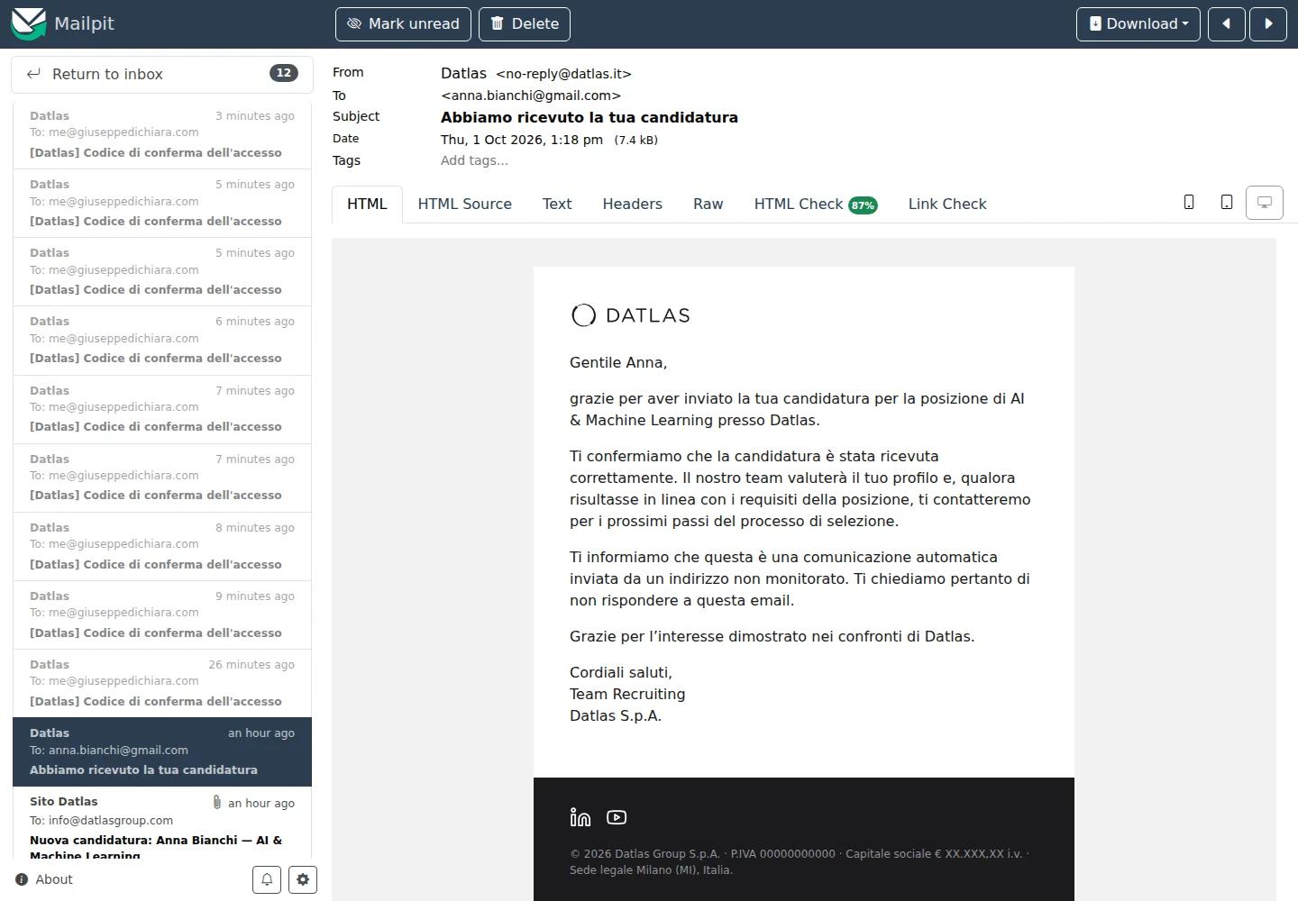Open the Link Check tab
The width and height of the screenshot is (1298, 901).
(947, 204)
